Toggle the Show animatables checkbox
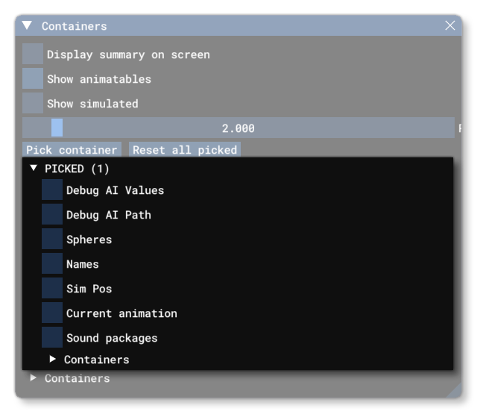 coord(33,79)
